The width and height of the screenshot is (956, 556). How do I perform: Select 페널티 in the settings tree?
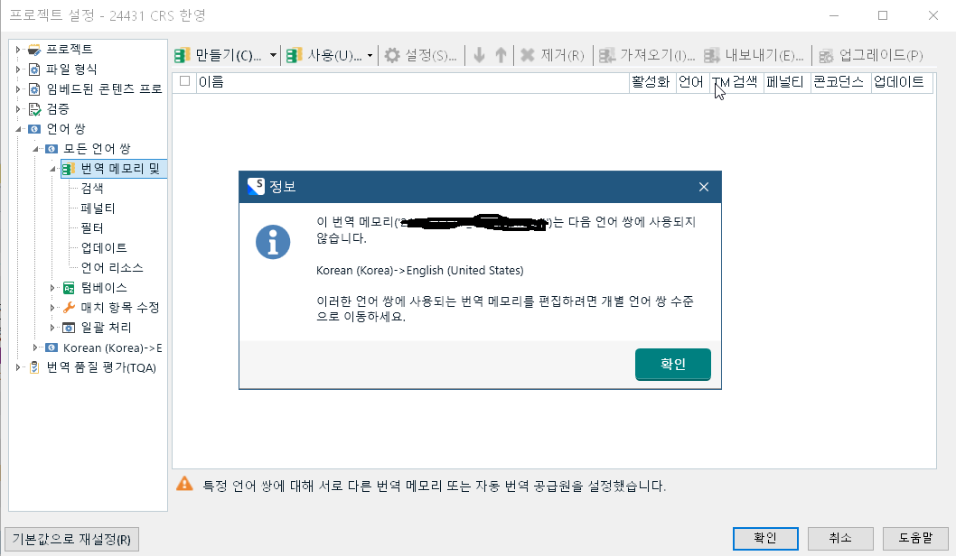[98, 208]
